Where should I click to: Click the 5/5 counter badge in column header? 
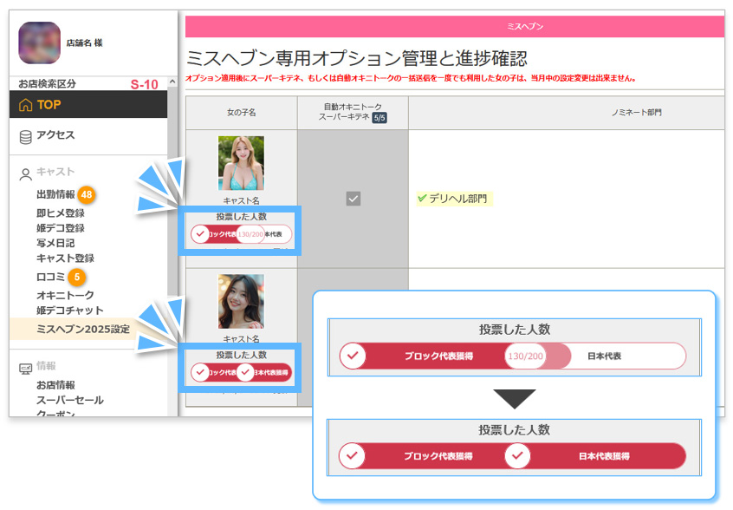(379, 119)
